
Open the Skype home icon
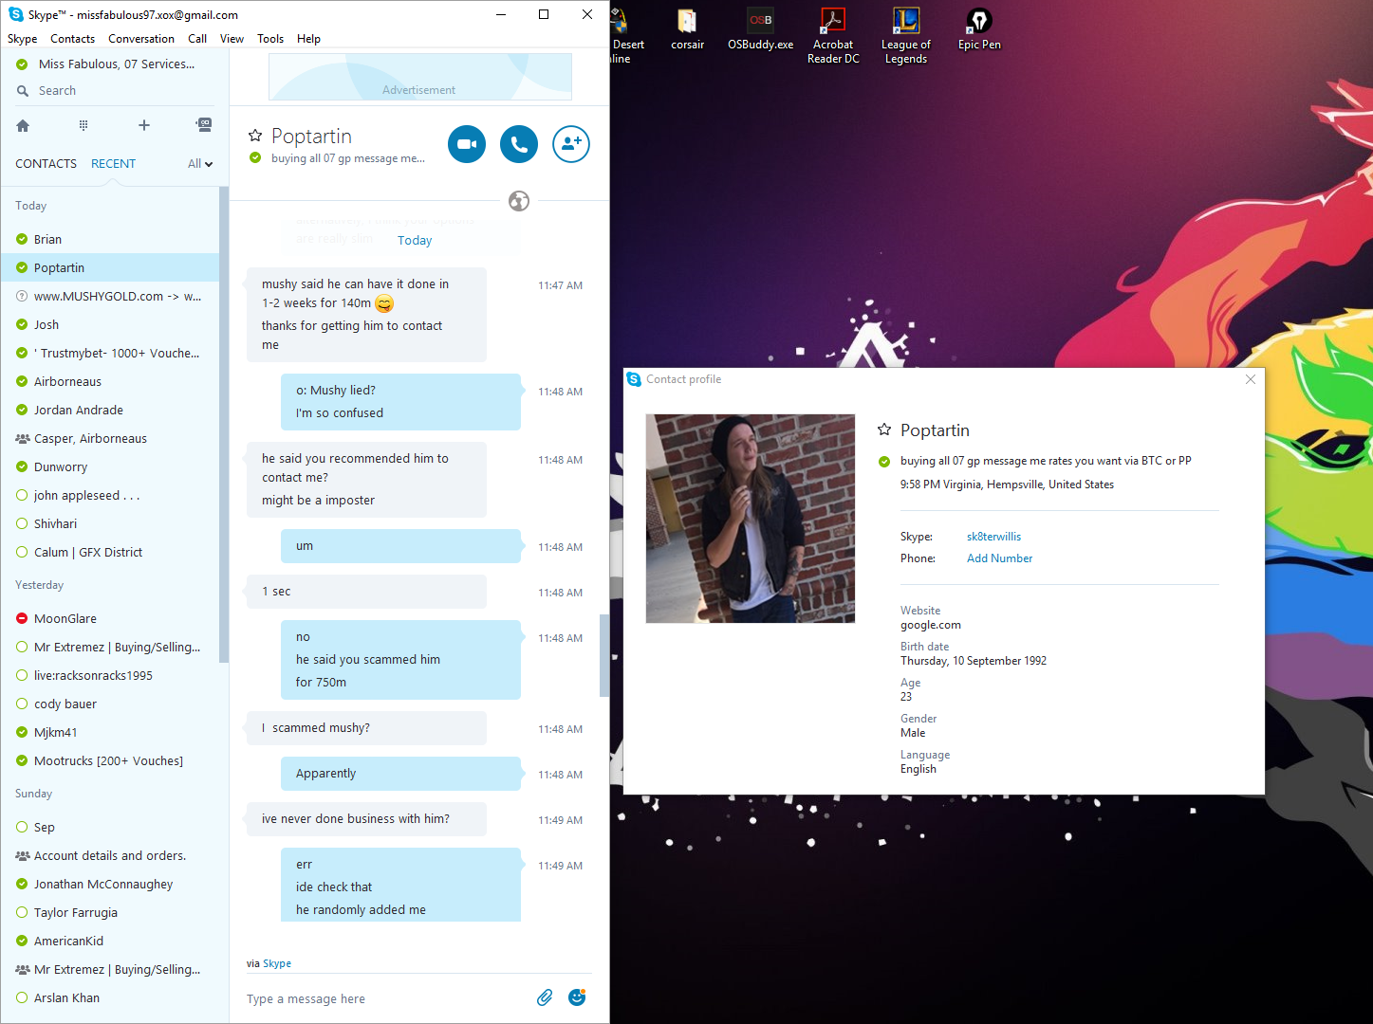tap(23, 125)
